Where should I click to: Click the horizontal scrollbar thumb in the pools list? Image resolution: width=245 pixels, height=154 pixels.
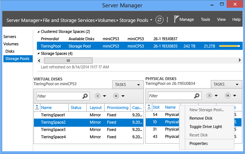click(68, 60)
